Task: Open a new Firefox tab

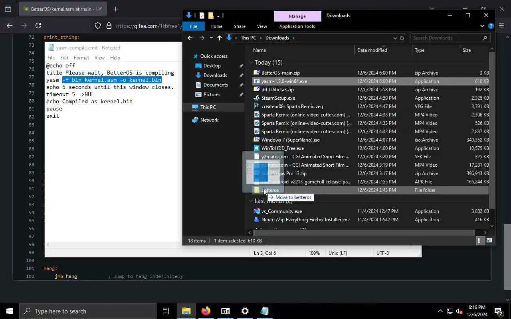Action: tap(116, 9)
